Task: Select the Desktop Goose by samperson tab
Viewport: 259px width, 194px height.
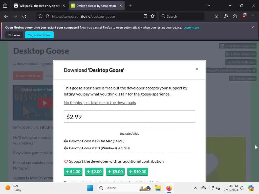Action: pos(97,6)
